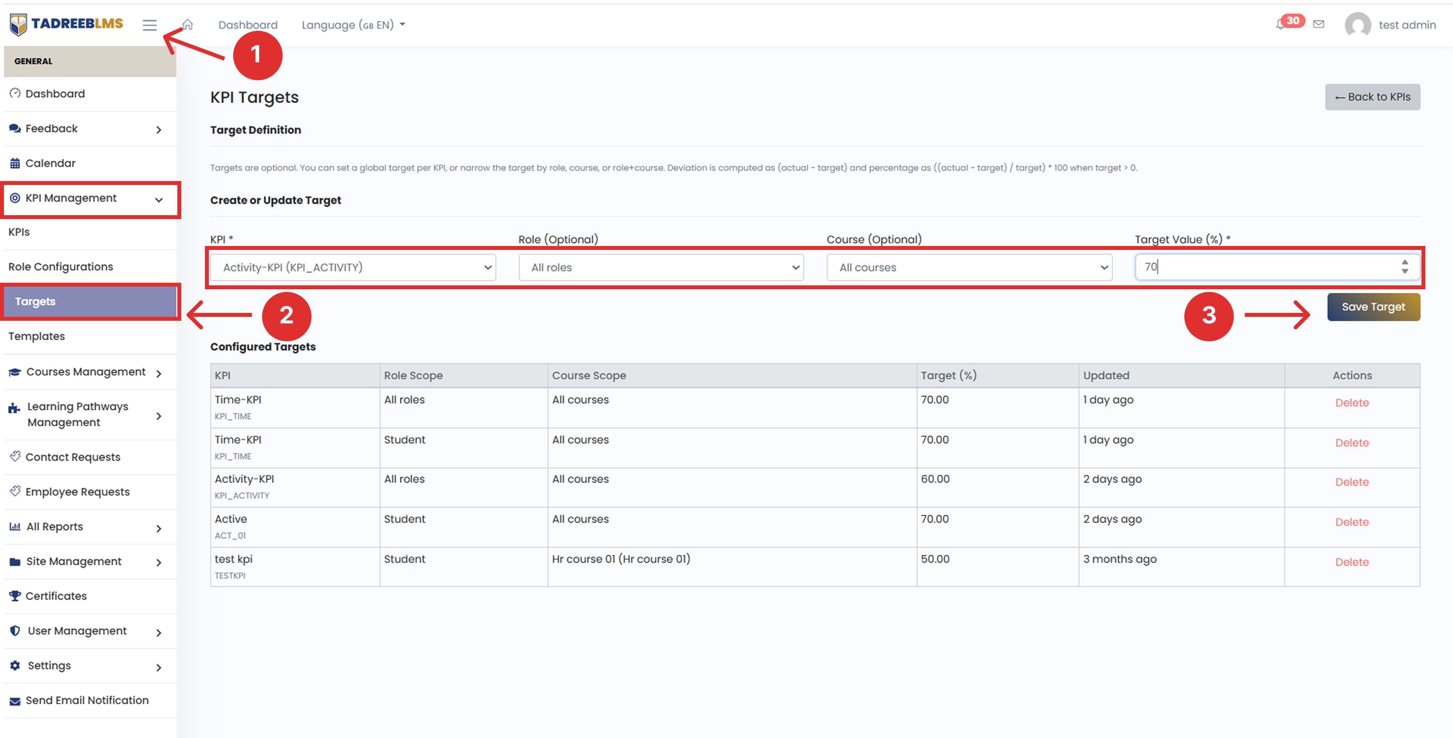Expand the Courses Management chevron
This screenshot has height=738, width=1453.
click(x=159, y=374)
